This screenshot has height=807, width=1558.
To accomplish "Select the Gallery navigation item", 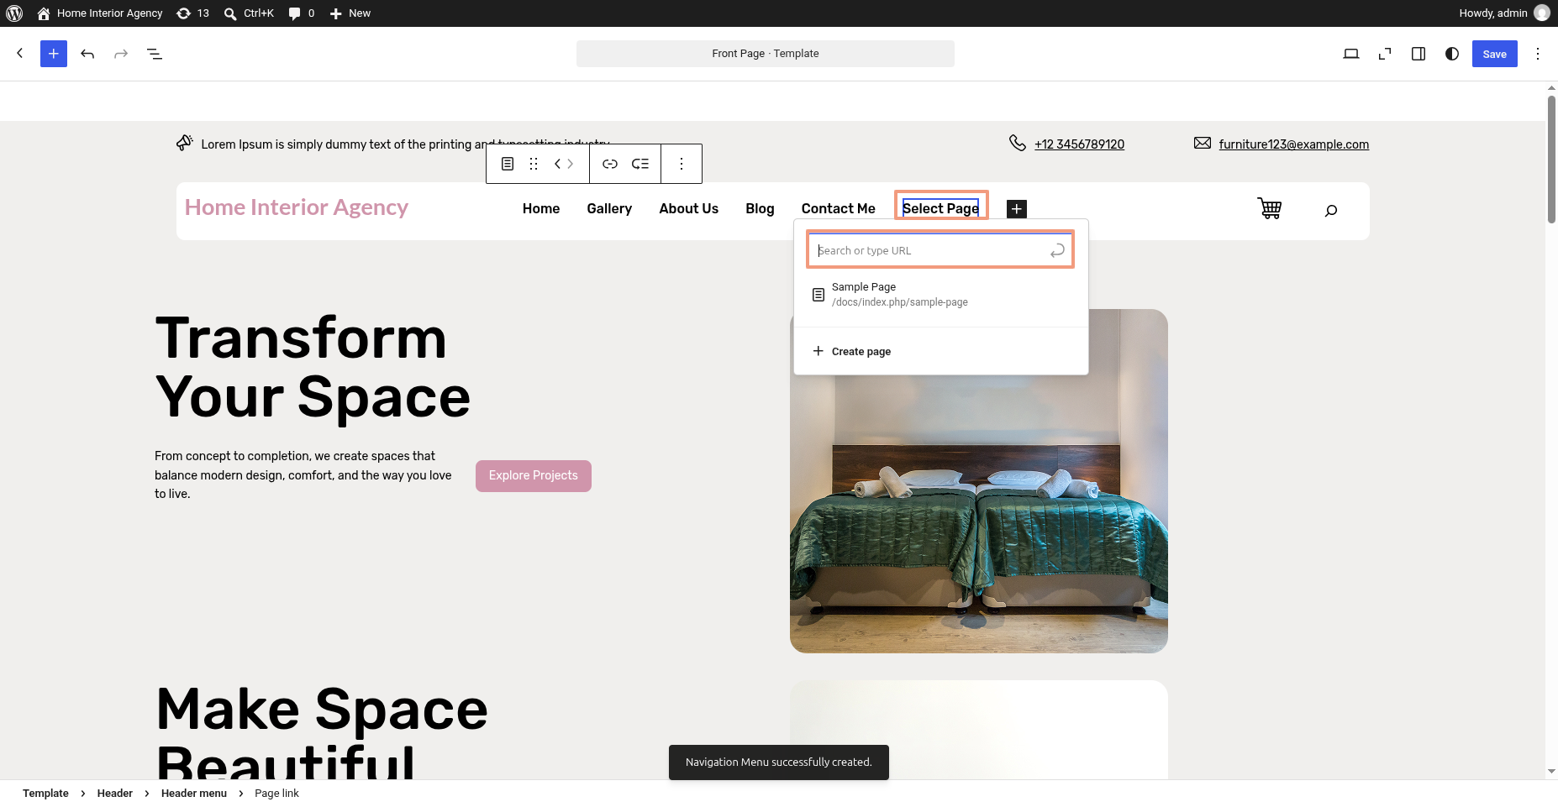I will pos(609,208).
